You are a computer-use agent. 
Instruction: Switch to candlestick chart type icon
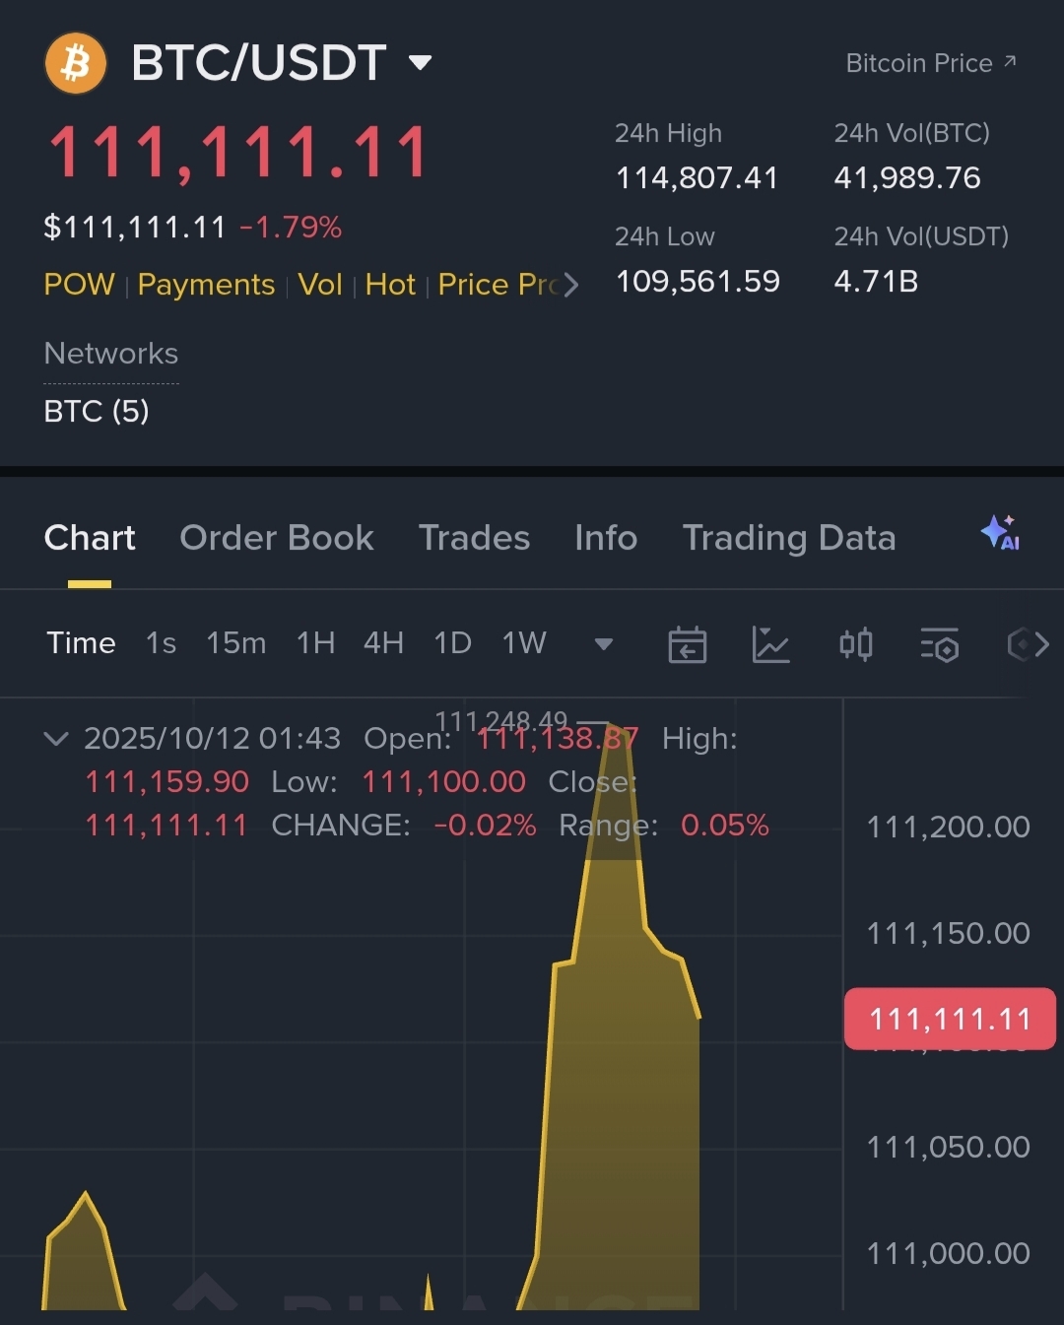(855, 644)
